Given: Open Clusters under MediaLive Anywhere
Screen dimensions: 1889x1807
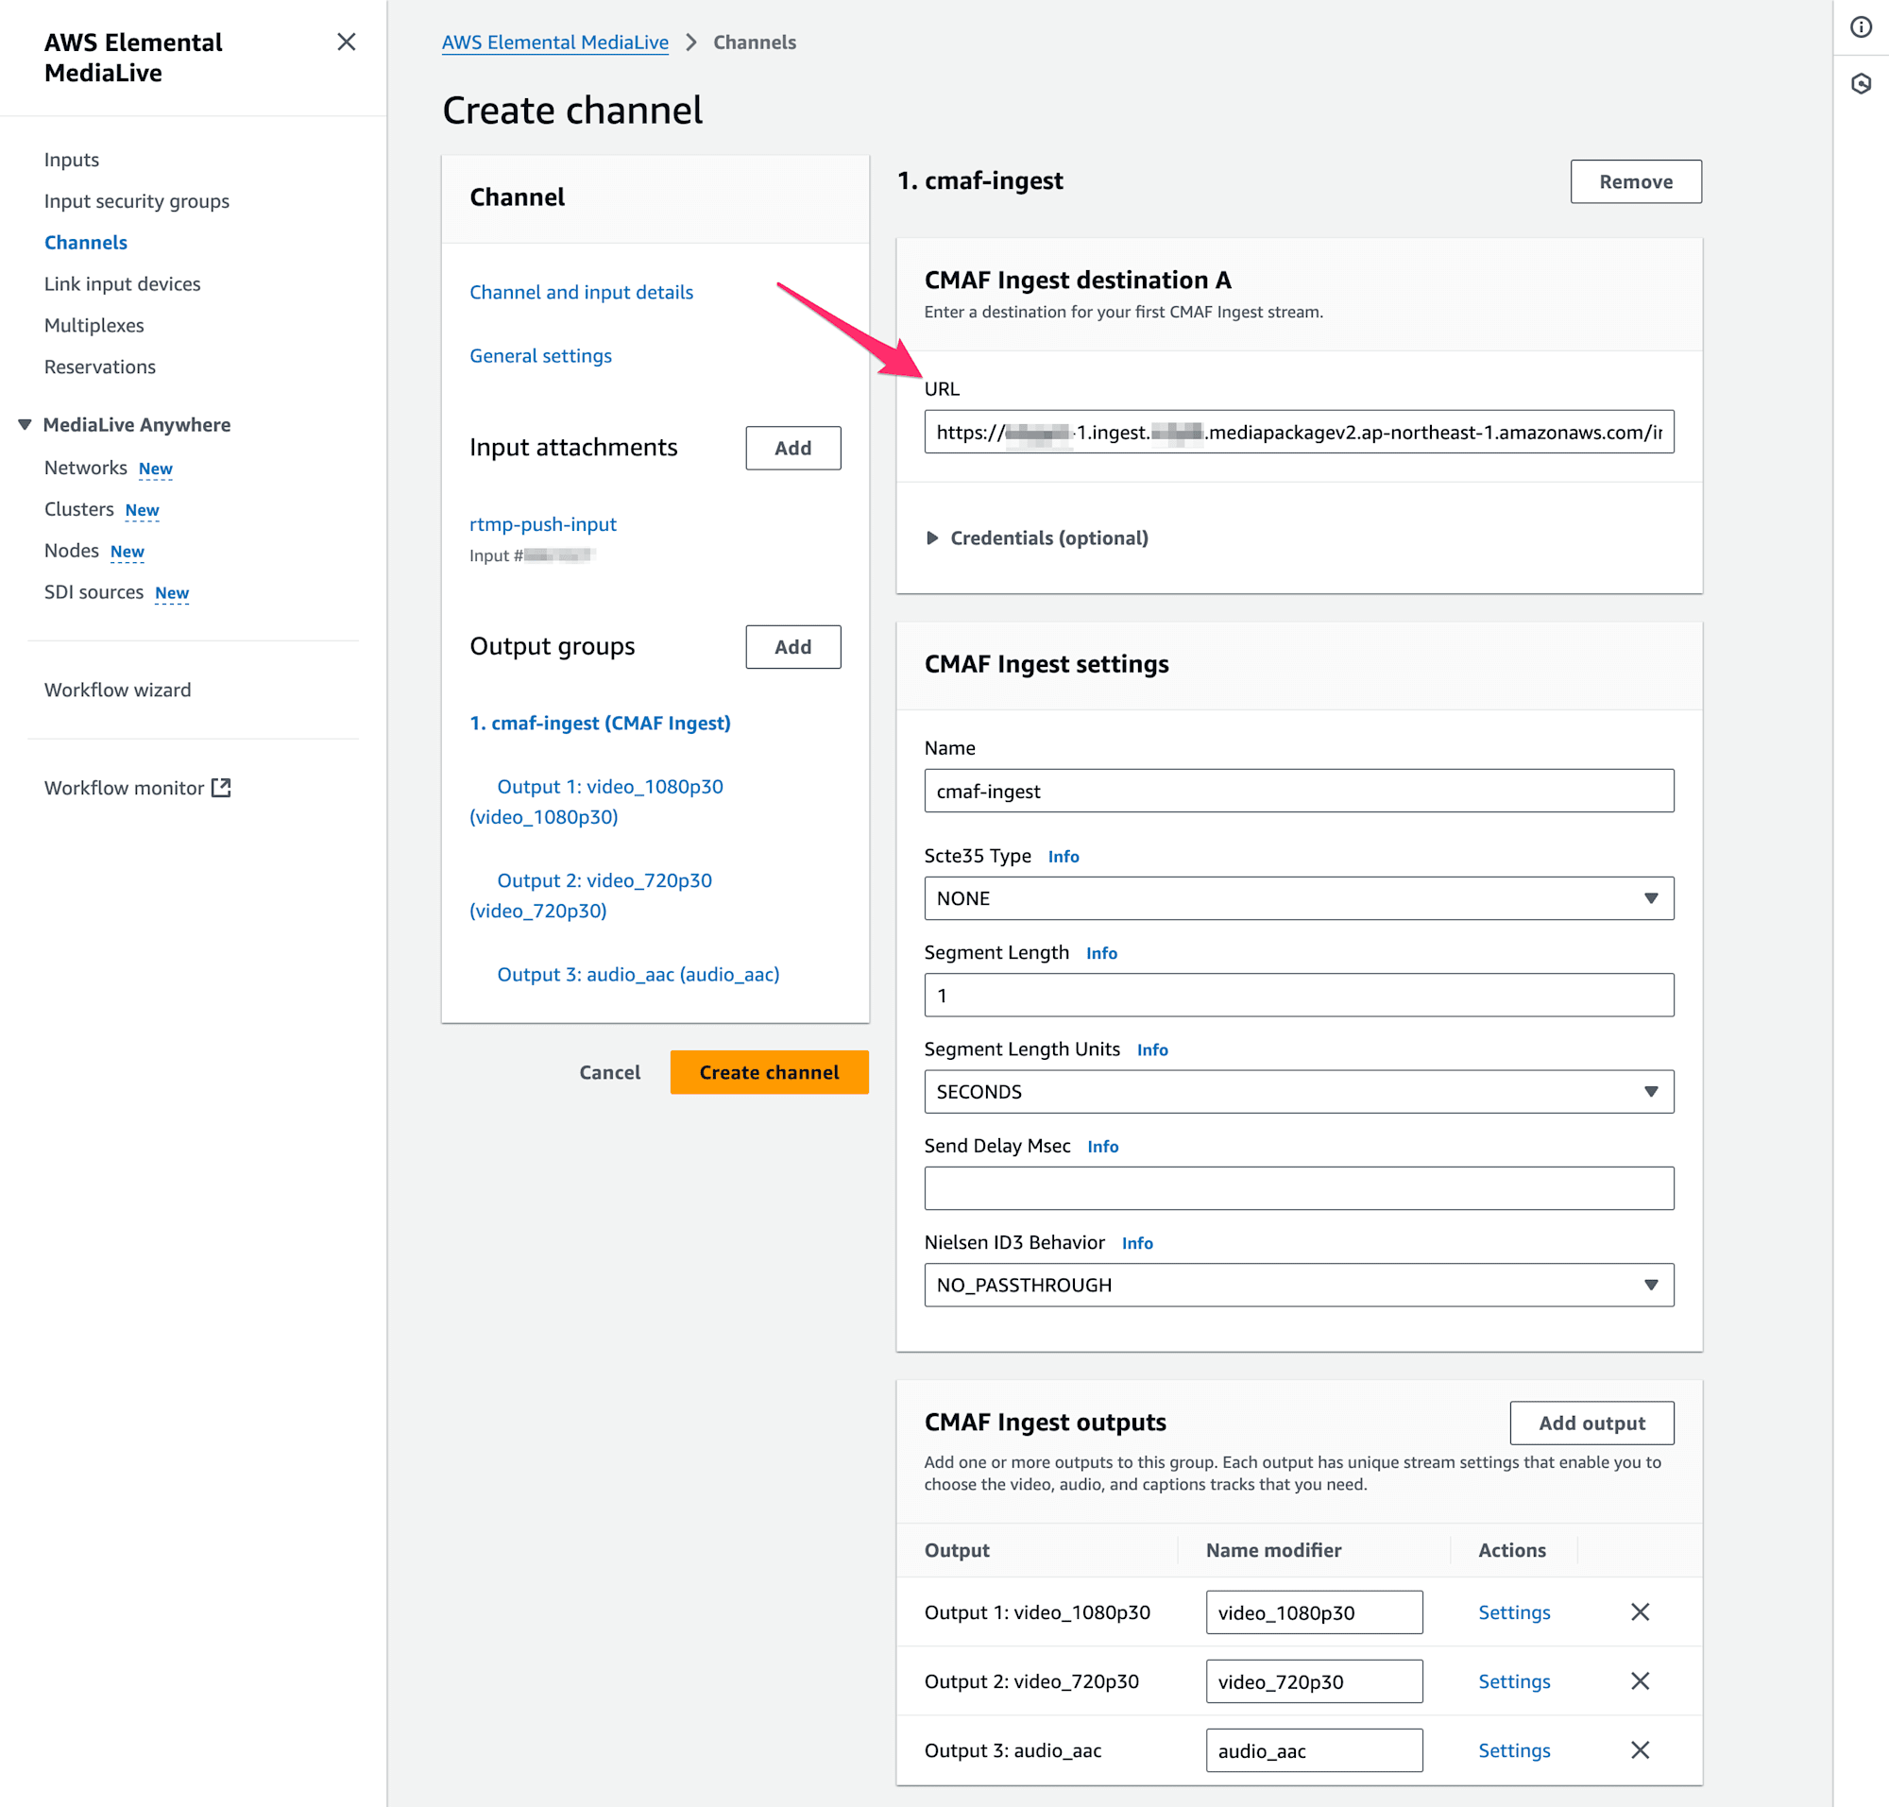Looking at the screenshot, I should click(79, 509).
